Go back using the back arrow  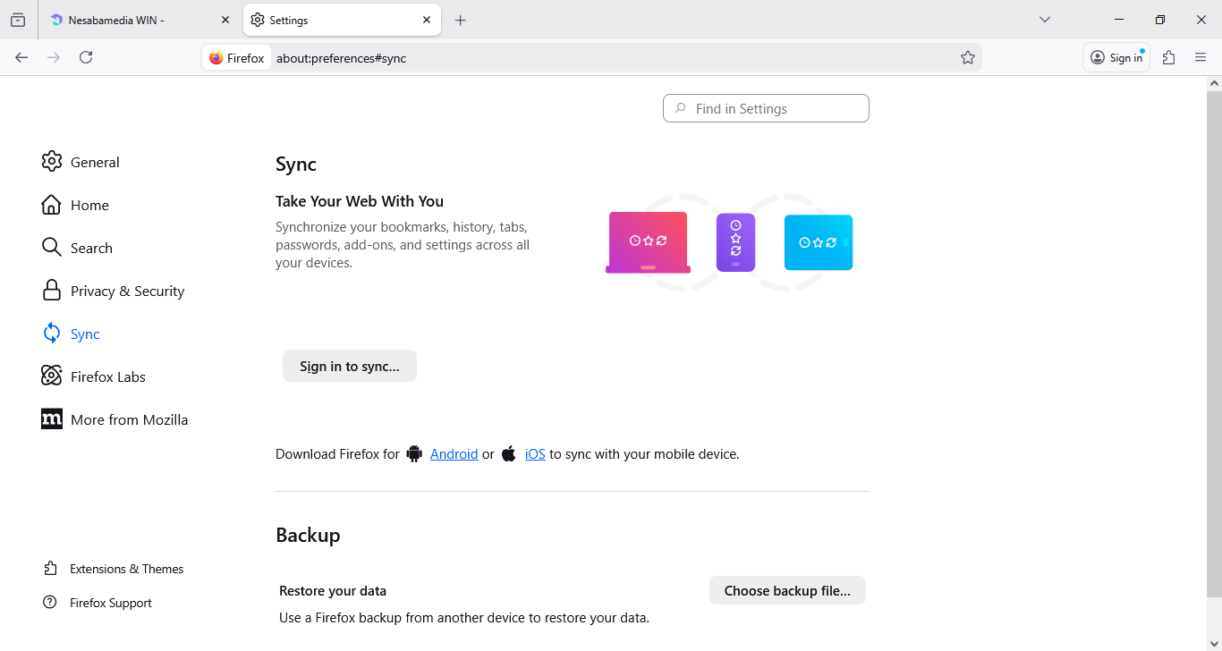click(21, 57)
